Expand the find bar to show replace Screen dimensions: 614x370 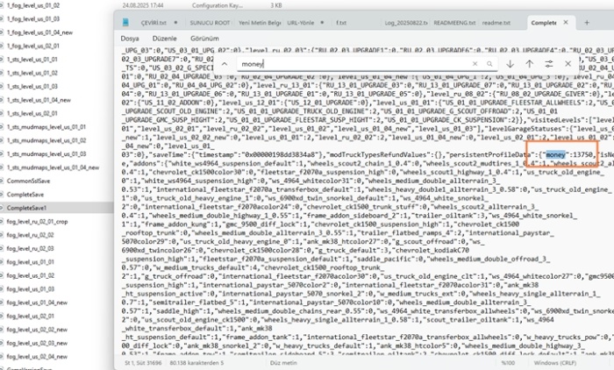point(225,64)
